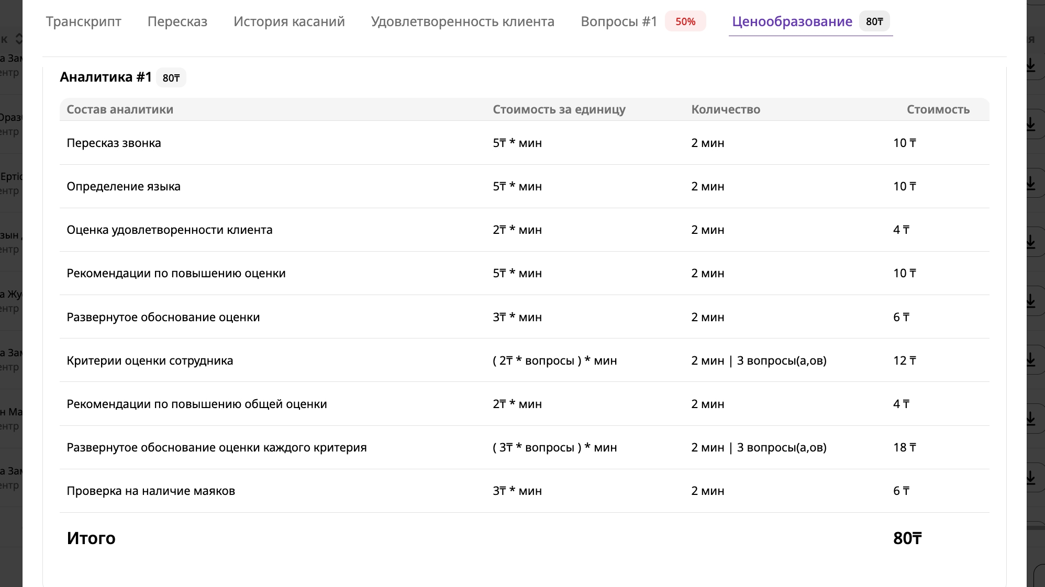Click the red 50% score badge

tap(685, 21)
